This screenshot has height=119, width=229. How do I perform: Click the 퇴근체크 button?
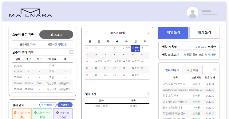click(x=56, y=35)
